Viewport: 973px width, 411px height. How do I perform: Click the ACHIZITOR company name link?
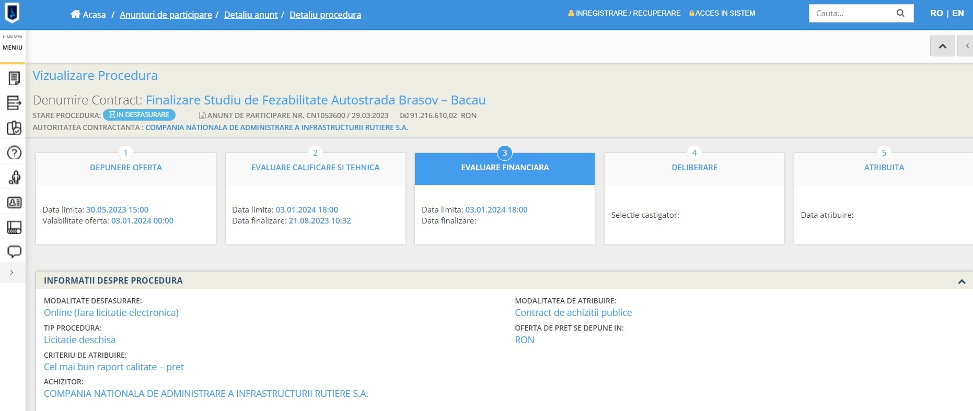coord(206,394)
